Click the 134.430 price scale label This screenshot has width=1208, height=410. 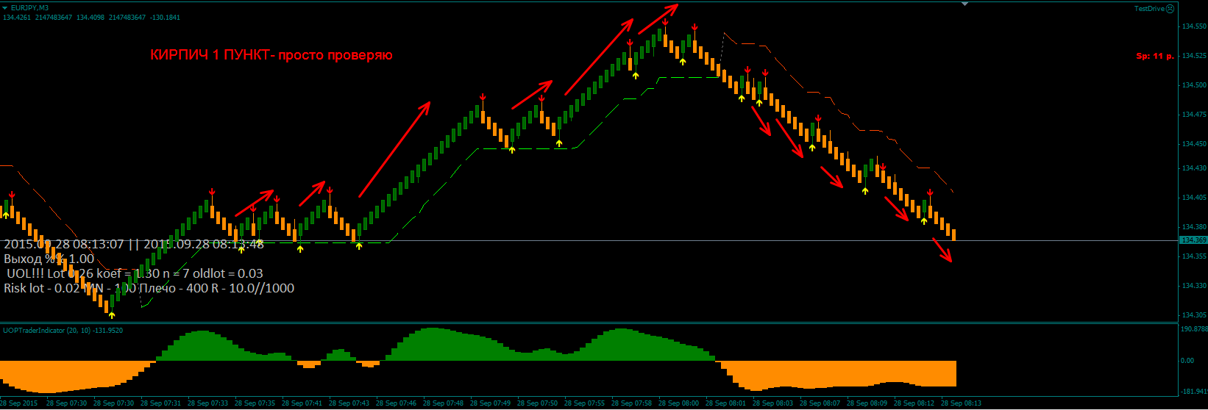tap(1193, 168)
